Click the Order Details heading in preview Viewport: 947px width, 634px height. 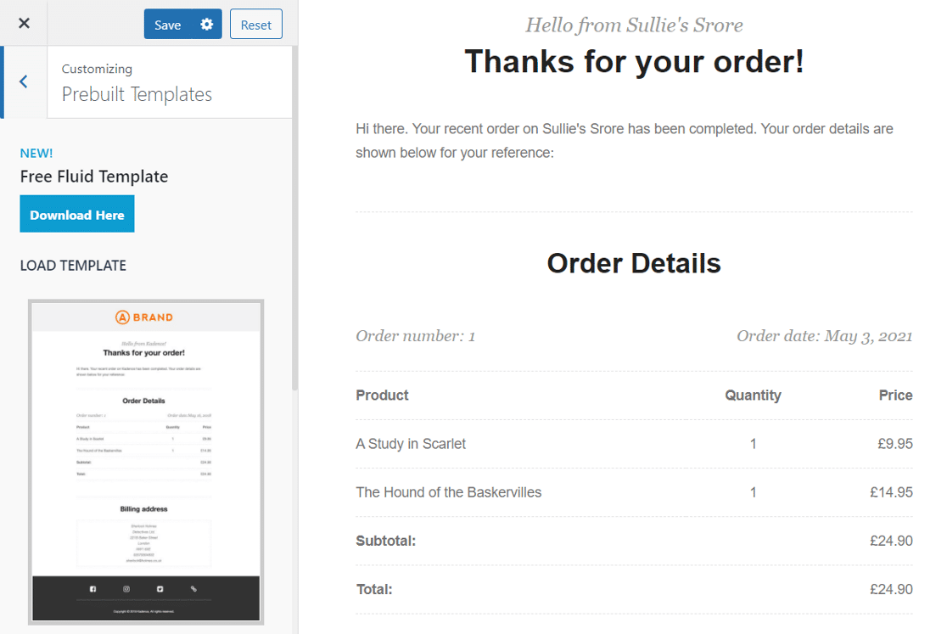(634, 263)
